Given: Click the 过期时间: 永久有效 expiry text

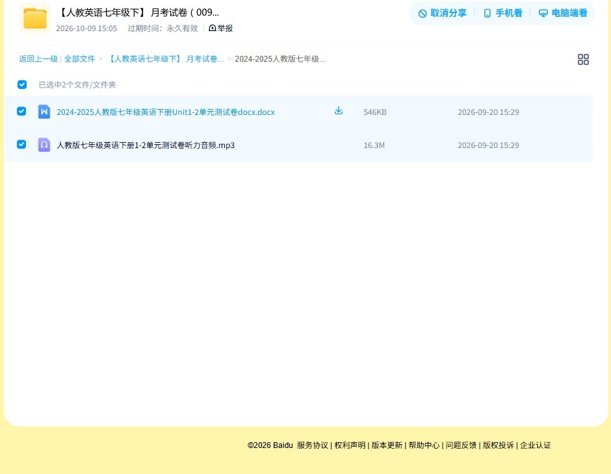Looking at the screenshot, I should (x=163, y=29).
